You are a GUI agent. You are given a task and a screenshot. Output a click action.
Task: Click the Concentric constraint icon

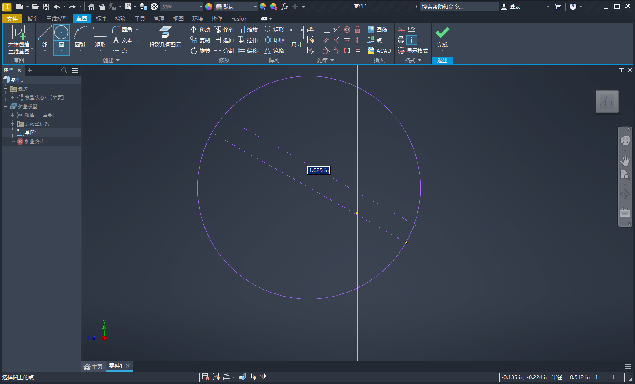pos(347,29)
